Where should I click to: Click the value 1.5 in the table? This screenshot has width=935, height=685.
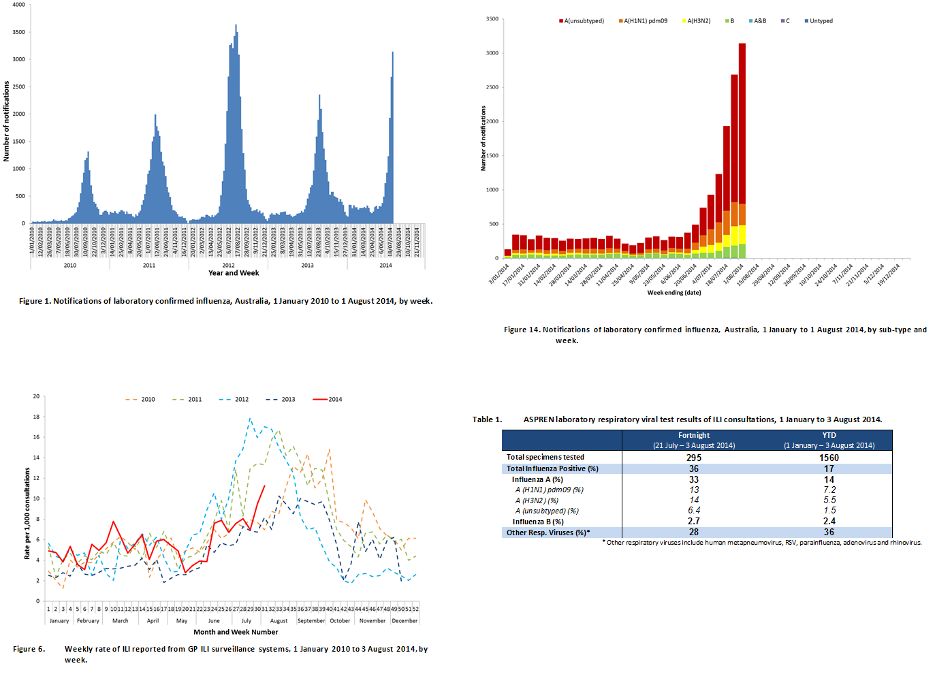pos(829,511)
